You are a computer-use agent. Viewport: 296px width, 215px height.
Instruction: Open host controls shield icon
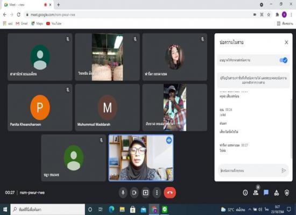click(x=287, y=192)
